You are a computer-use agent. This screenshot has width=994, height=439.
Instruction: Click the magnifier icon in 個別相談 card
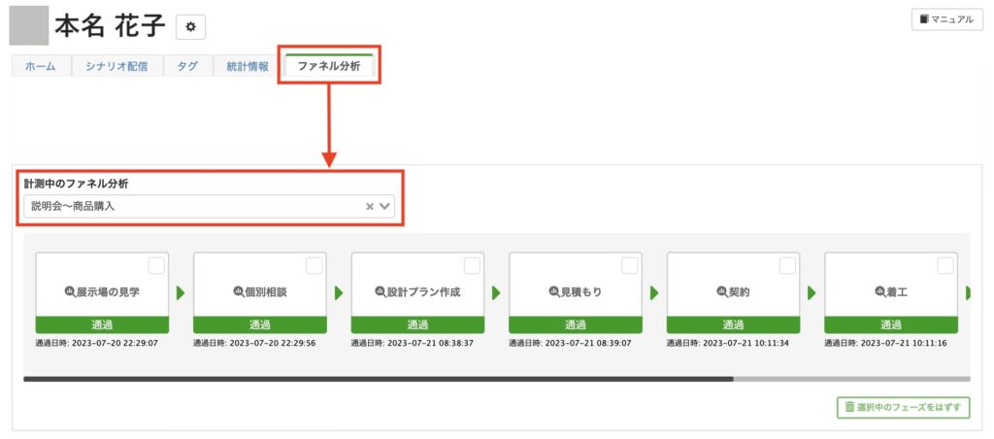[x=239, y=291]
